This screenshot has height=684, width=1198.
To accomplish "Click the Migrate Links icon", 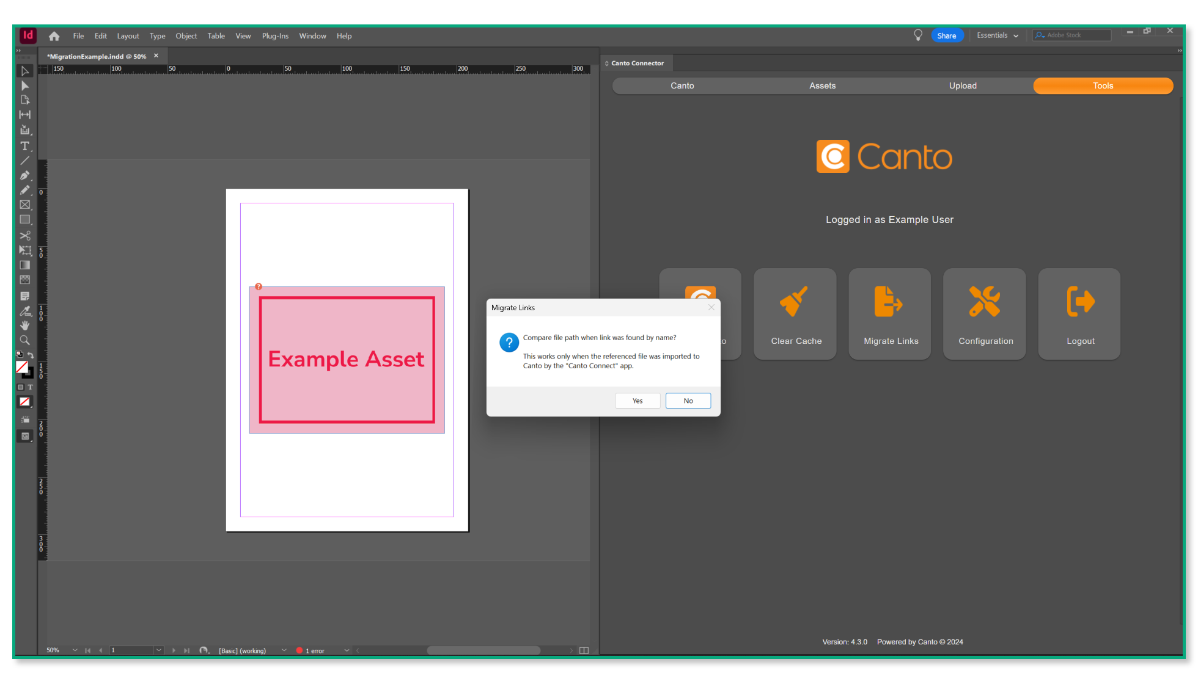I will click(x=889, y=302).
